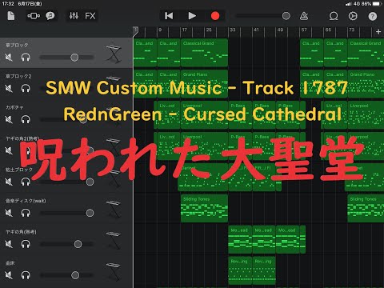Solo the 音楽ディスク(wait) track
Viewport: 384px width, 288px height.
(x=26, y=213)
